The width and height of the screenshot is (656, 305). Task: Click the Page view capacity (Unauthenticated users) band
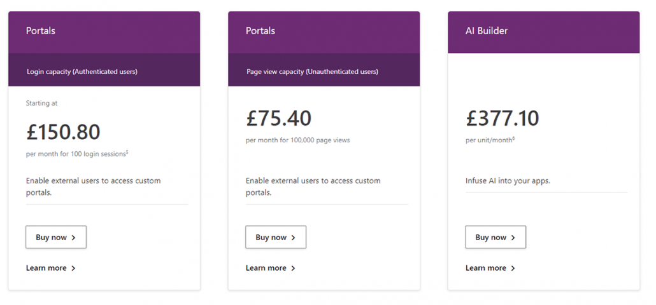312,72
